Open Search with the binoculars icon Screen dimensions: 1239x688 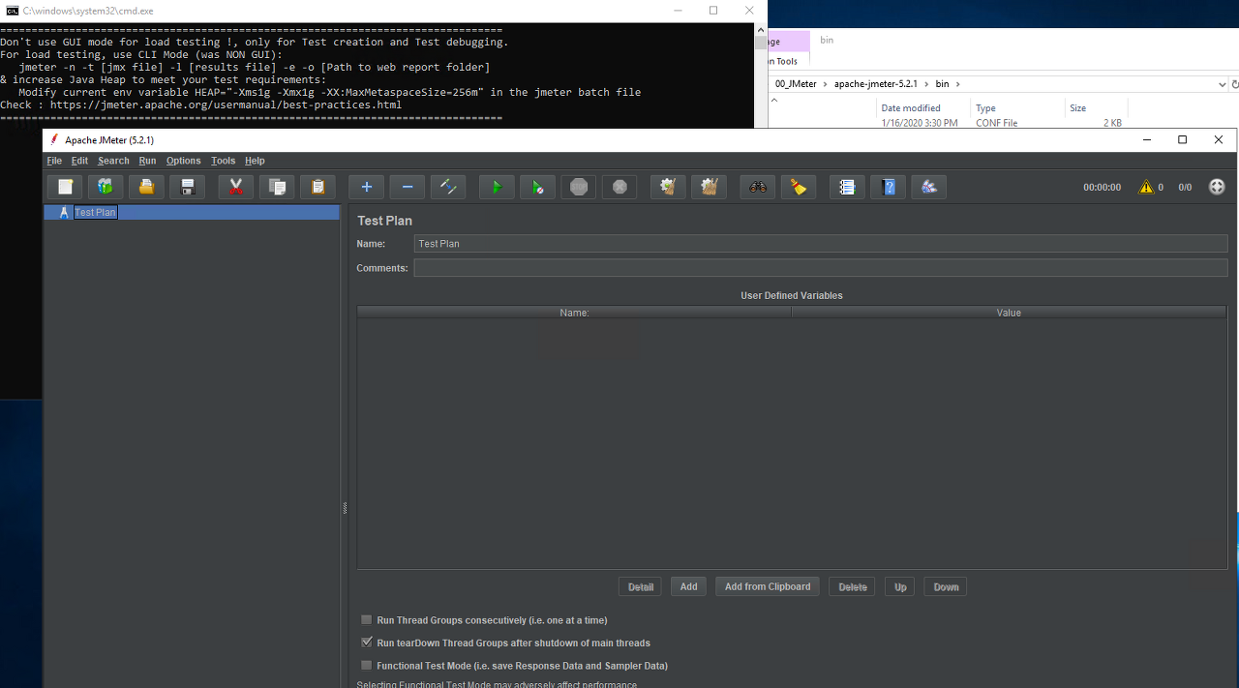[x=758, y=187]
